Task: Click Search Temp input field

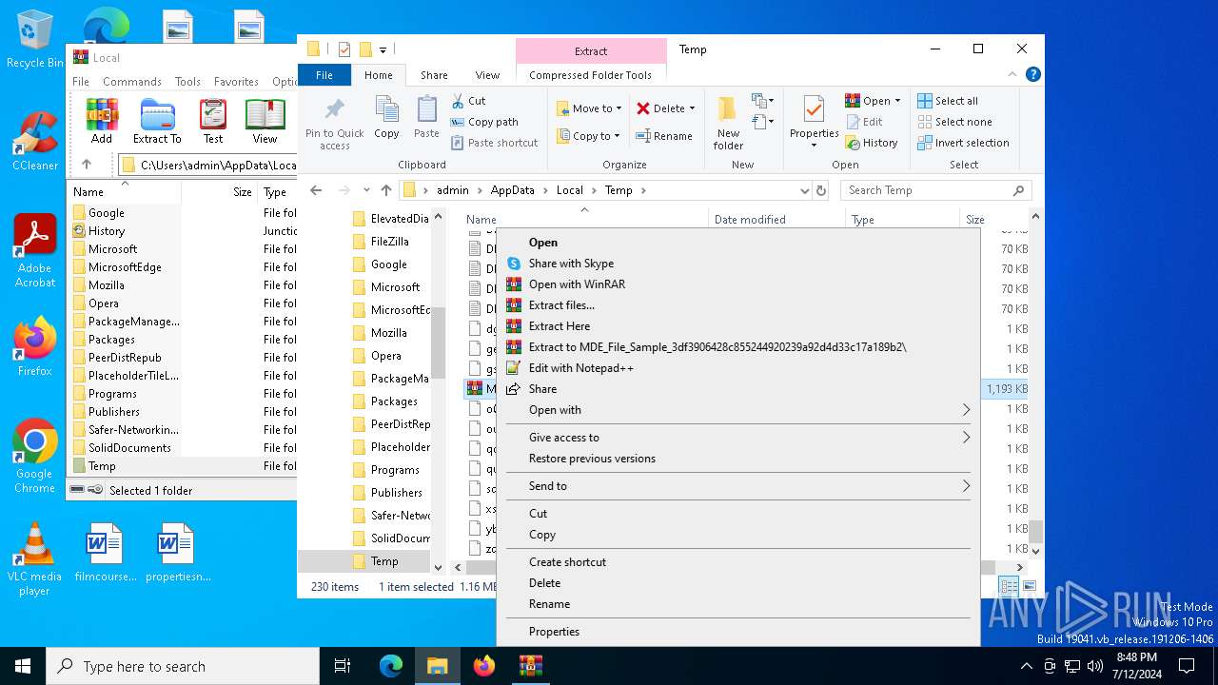Action: pos(937,190)
